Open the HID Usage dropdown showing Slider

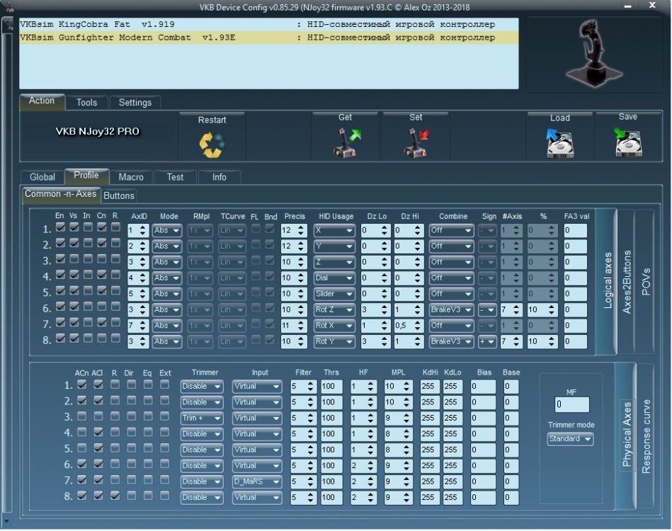tap(334, 294)
